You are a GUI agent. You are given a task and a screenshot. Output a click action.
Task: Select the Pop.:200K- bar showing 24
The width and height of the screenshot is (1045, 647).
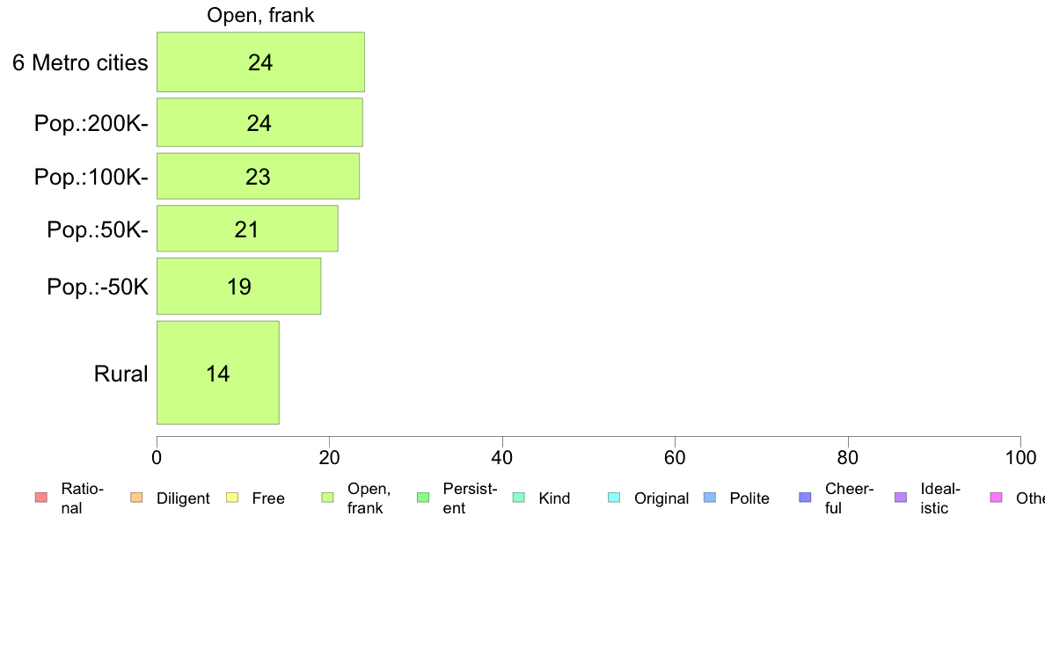(259, 122)
